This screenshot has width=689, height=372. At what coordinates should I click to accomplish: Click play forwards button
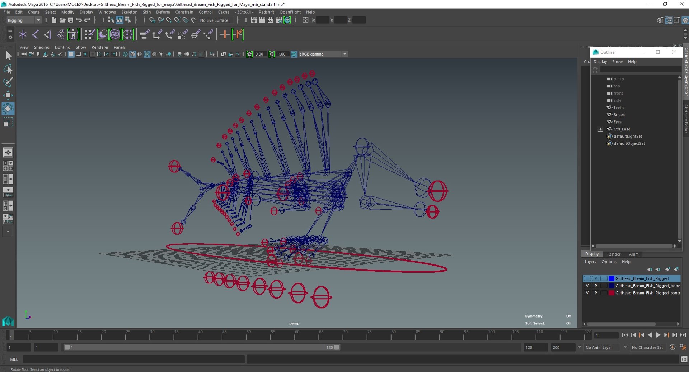tap(658, 335)
